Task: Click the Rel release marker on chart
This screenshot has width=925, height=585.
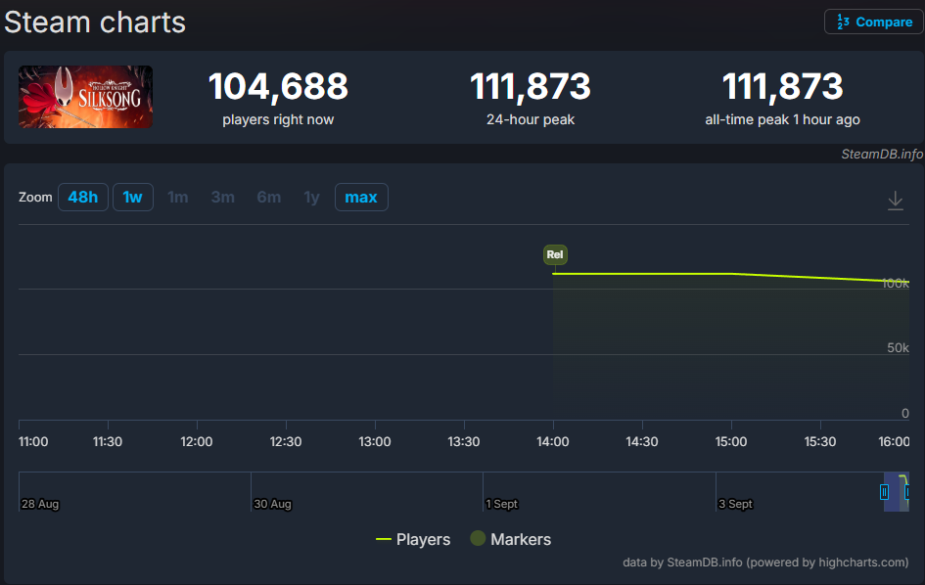Action: (x=555, y=254)
